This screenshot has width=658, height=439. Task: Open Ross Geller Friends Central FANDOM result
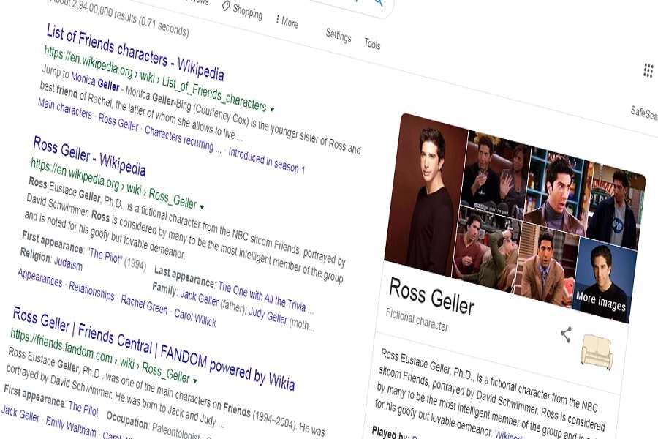(154, 349)
